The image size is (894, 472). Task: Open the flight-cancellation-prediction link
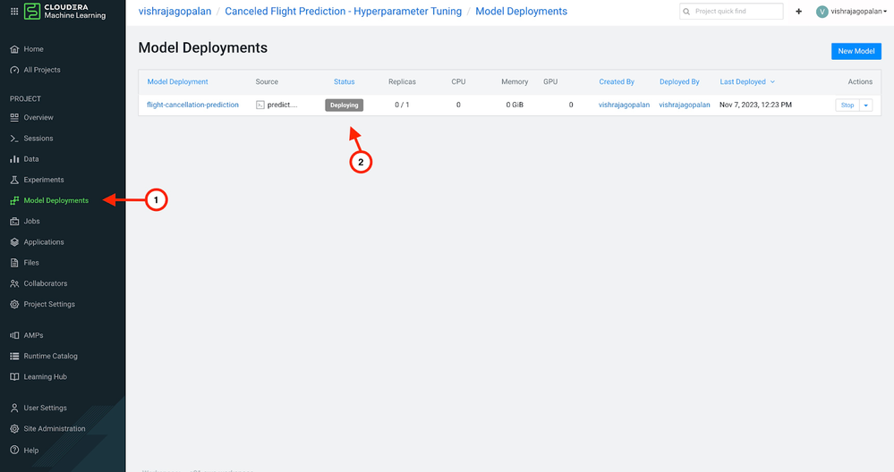(192, 105)
